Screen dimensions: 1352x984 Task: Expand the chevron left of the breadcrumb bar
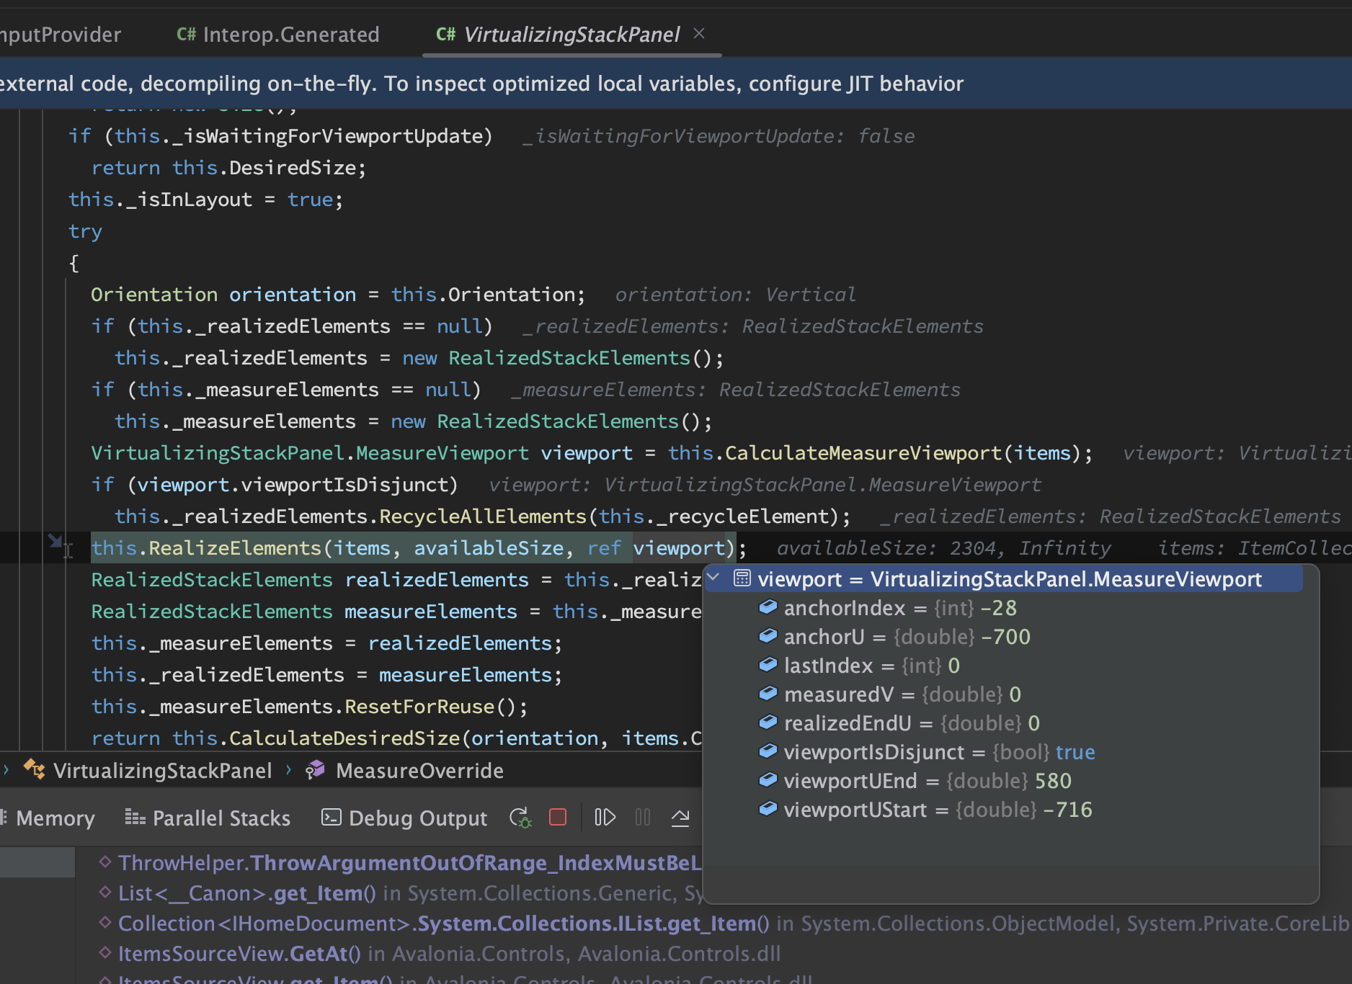point(6,769)
